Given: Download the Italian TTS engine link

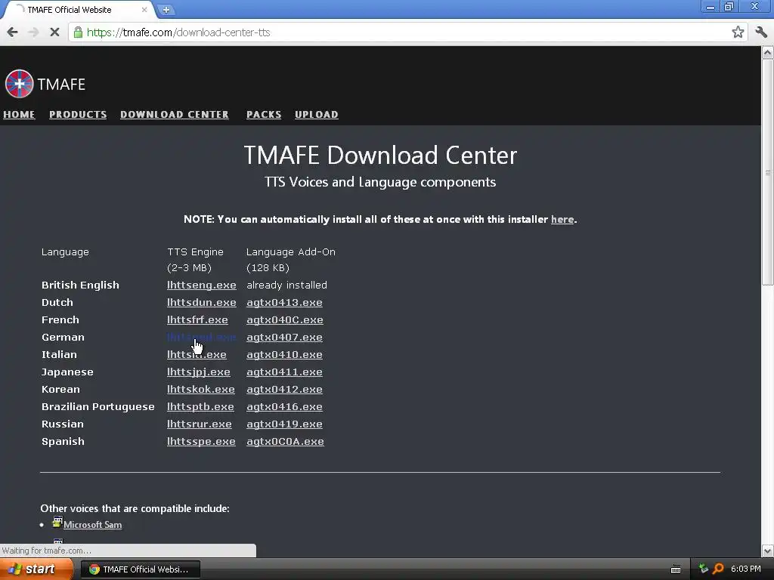Looking at the screenshot, I should [197, 355].
